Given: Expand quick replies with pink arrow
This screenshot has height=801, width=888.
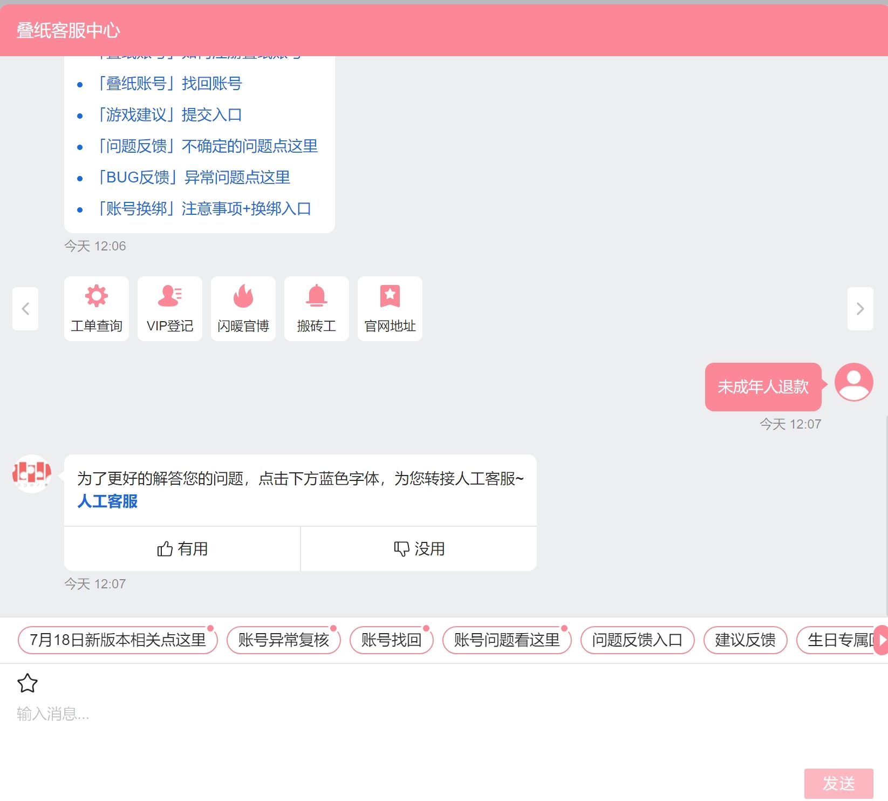Looking at the screenshot, I should tap(882, 640).
